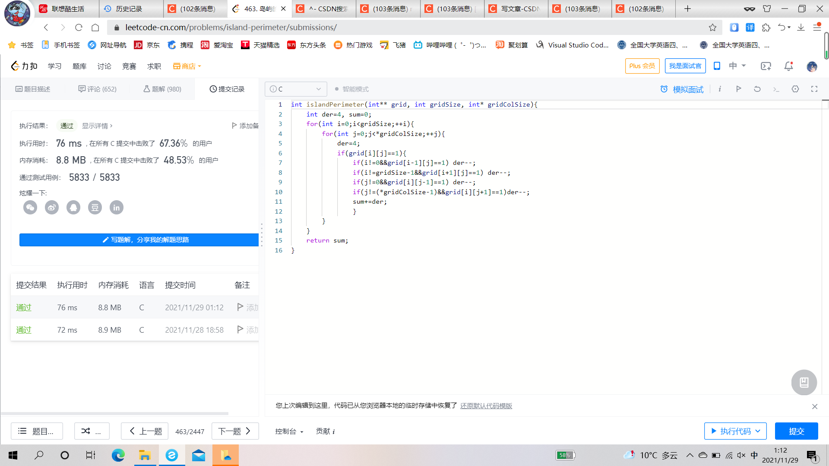Switch to the 题目描述 tab
Image resolution: width=829 pixels, height=466 pixels.
pos(33,89)
